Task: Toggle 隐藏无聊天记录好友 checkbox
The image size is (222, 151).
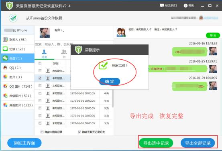Action: click(79, 132)
